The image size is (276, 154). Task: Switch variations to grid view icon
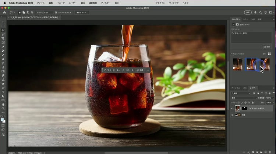point(269,54)
